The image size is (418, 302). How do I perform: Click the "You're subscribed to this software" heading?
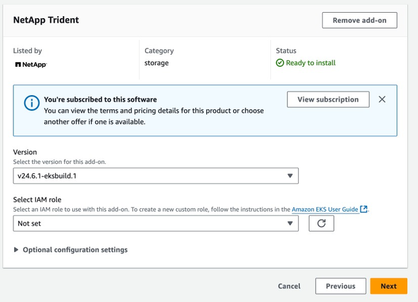pos(100,99)
